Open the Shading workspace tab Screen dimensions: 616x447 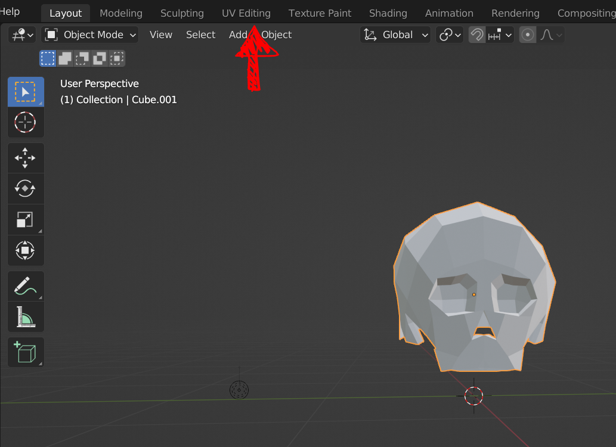[388, 13]
